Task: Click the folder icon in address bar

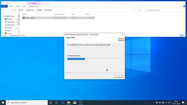Action: (15, 10)
